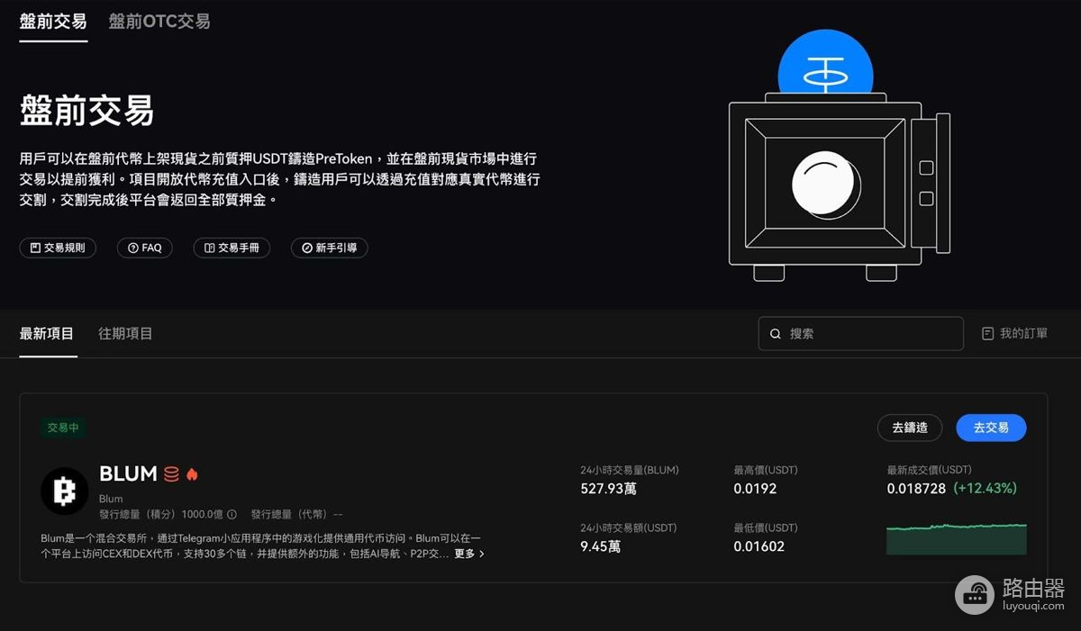Select the 最新項目 tab
The image size is (1081, 631).
(x=47, y=334)
